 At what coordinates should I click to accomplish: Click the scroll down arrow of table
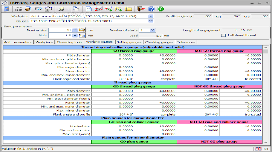click(266, 142)
